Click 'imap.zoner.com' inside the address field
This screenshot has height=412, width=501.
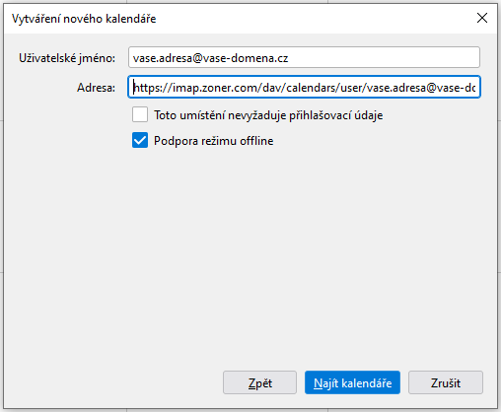pyautogui.click(x=215, y=88)
